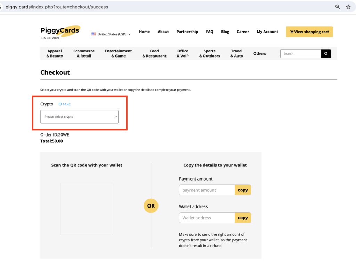Image resolution: width=356 pixels, height=264 pixels.
Task: Open My Account
Action: (267, 32)
